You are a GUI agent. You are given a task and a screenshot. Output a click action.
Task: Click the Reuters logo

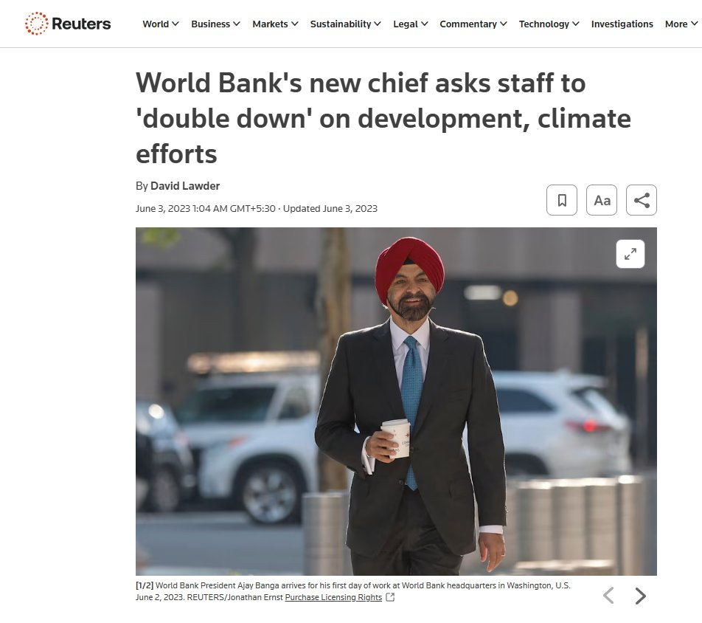tap(68, 24)
